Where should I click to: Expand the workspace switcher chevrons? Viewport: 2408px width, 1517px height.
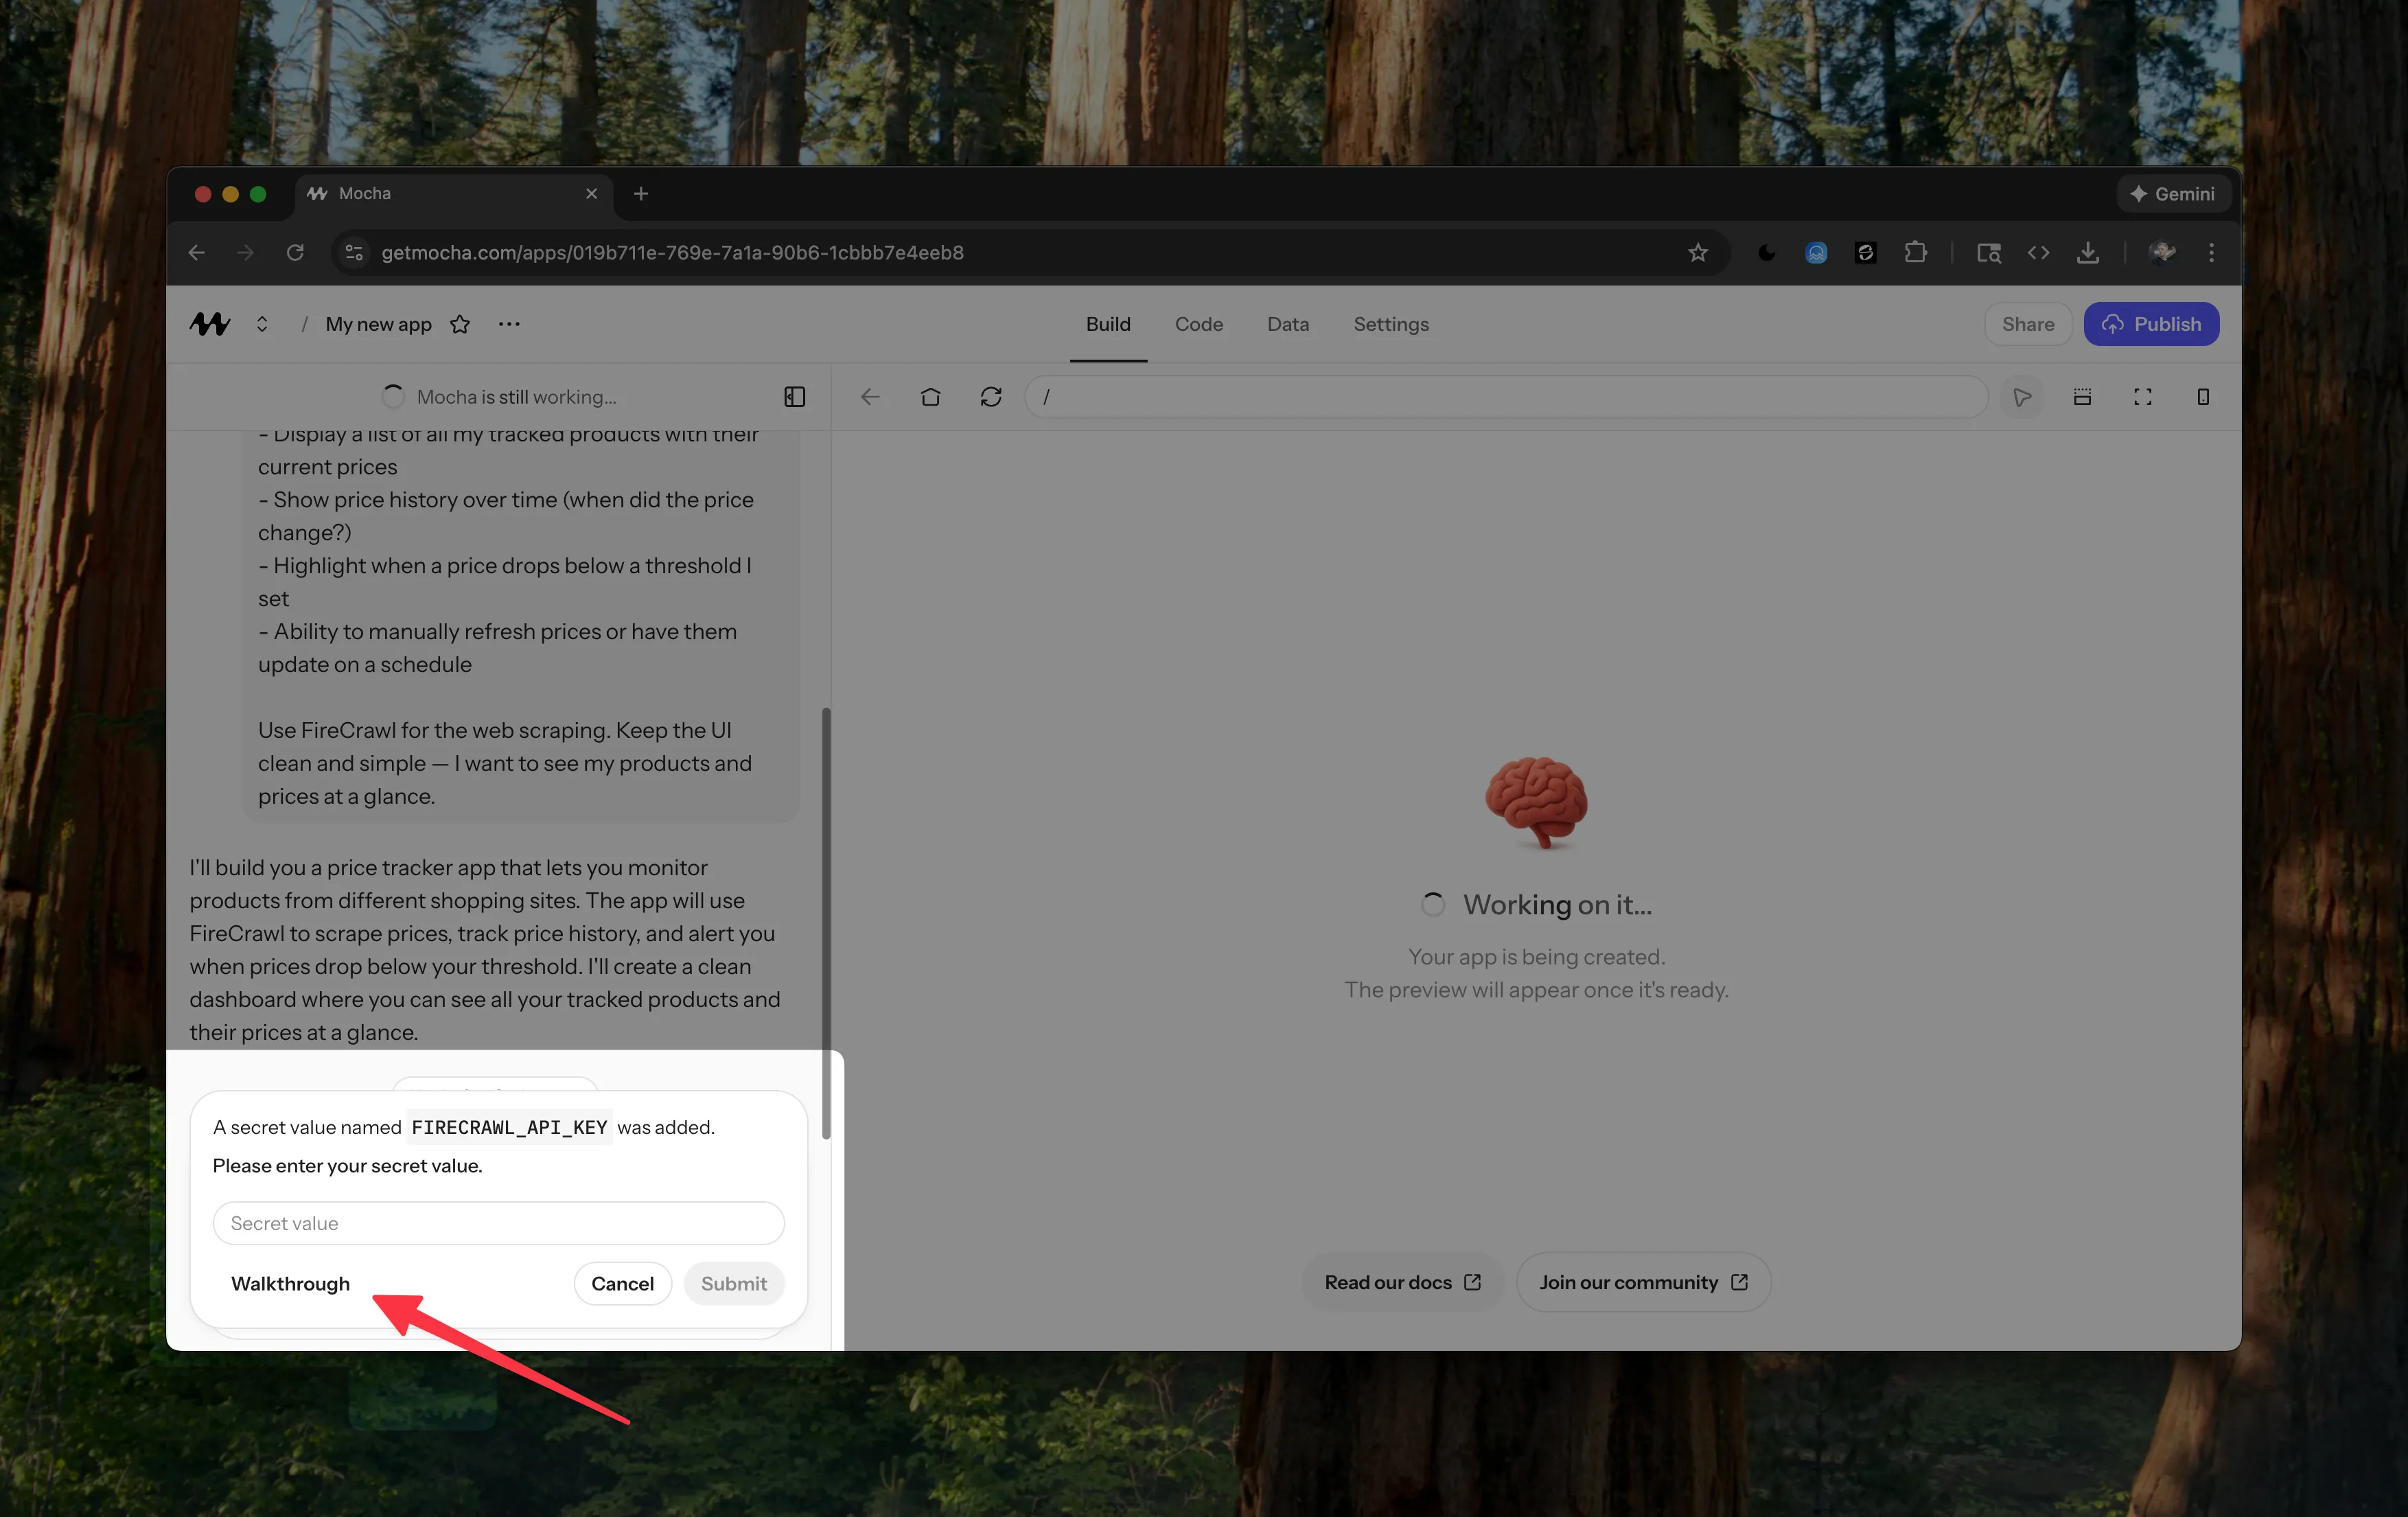[x=262, y=324]
